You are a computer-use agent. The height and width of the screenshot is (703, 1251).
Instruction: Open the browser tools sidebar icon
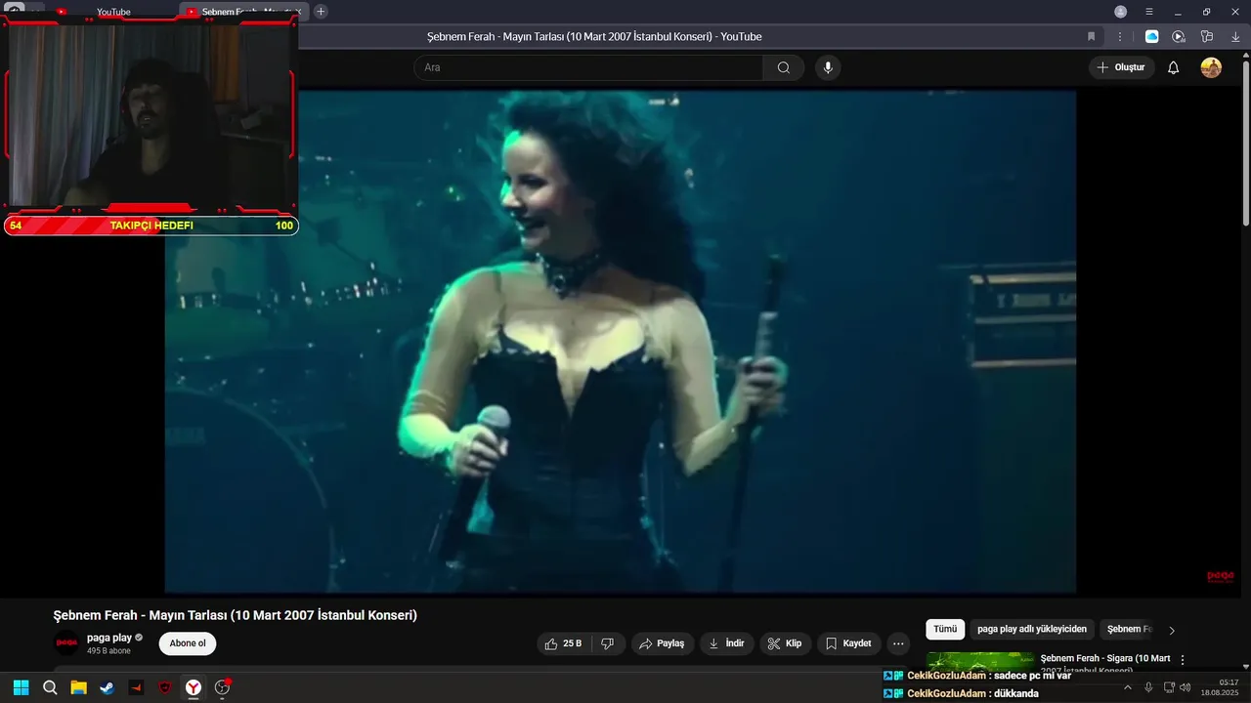coord(1207,36)
